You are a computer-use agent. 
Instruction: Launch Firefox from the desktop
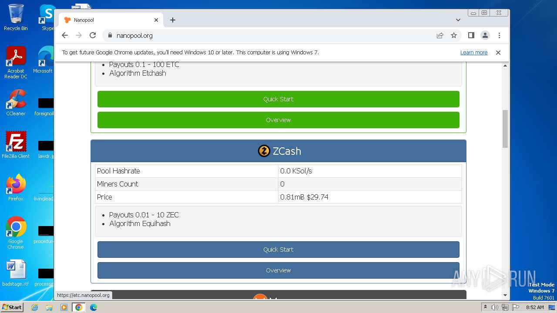[16, 187]
